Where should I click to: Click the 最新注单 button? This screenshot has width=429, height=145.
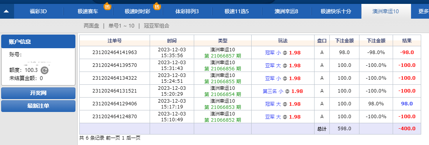38,106
